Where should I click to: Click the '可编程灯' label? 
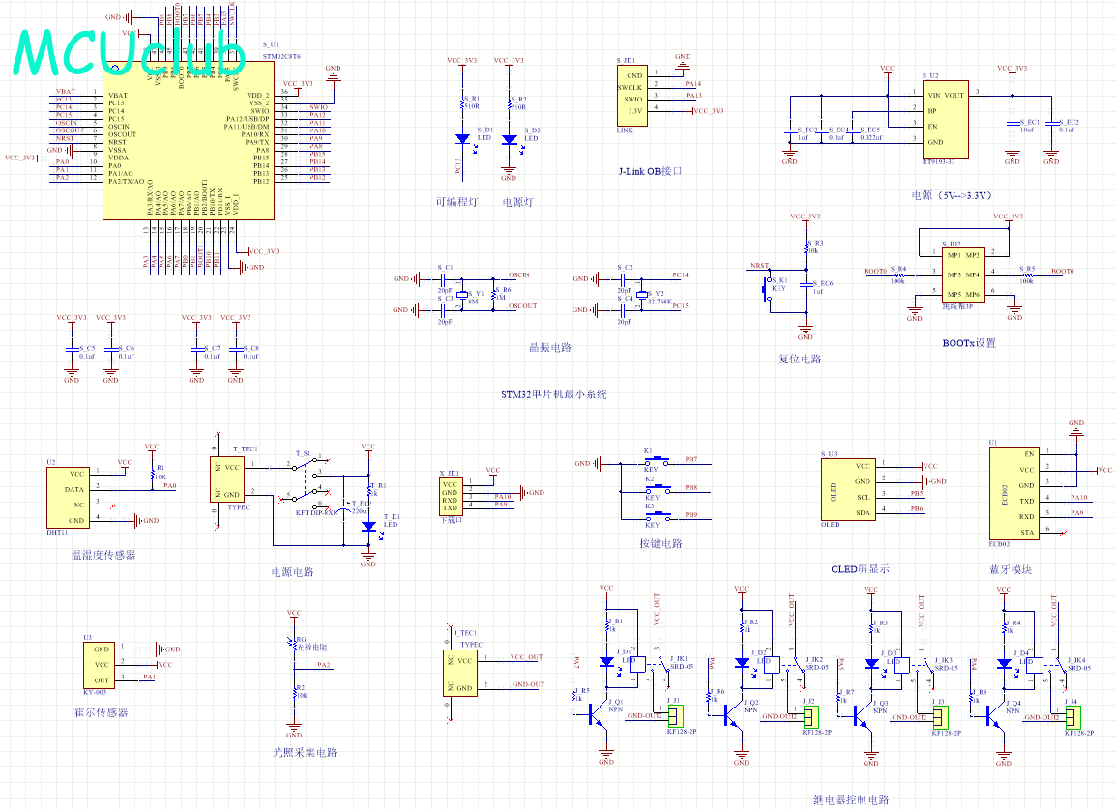pos(456,202)
